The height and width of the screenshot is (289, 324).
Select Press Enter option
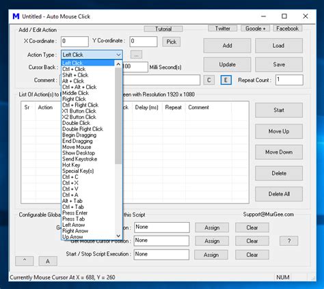click(x=88, y=212)
